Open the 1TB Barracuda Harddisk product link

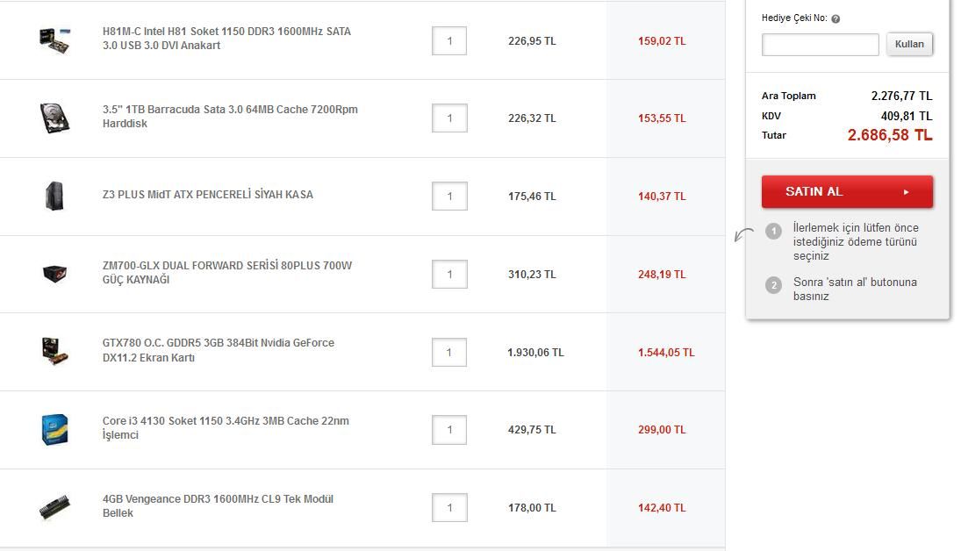tap(230, 117)
